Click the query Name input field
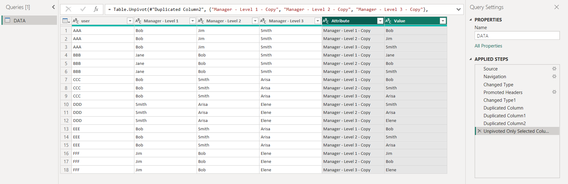Screen dimensions: 568x184 coord(517,36)
